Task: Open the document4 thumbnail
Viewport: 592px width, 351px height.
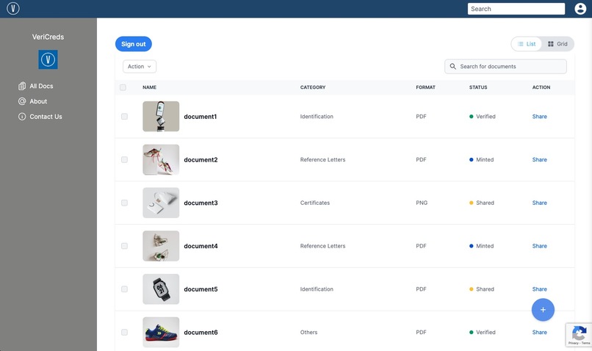Action: 161,246
